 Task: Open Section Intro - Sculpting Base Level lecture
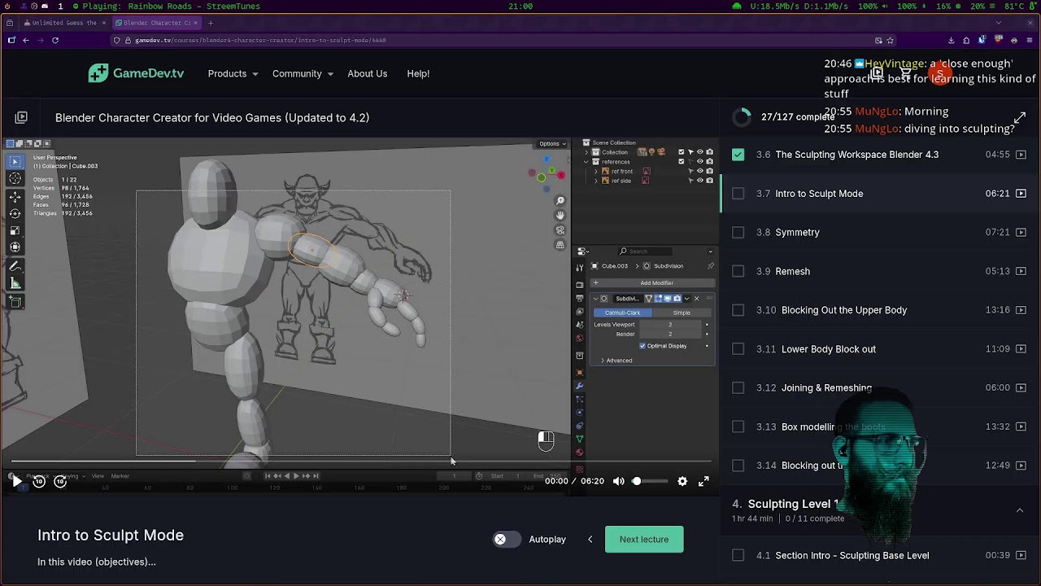click(x=852, y=555)
